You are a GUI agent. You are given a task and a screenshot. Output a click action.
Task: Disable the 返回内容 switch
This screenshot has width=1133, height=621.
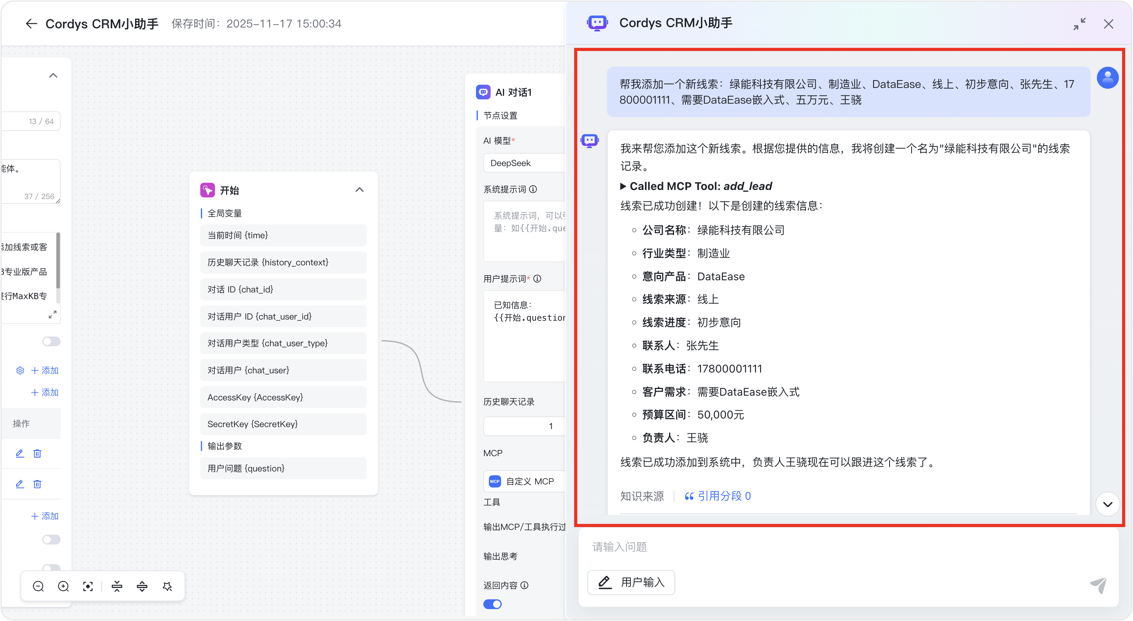pos(493,604)
